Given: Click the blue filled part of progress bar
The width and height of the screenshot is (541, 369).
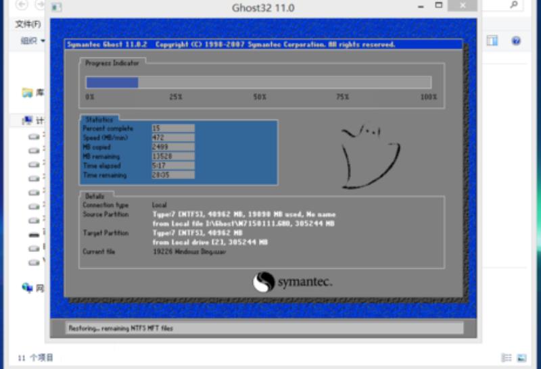Looking at the screenshot, I should point(112,82).
